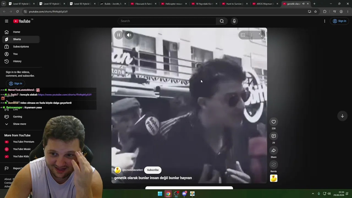The image size is (352, 198).
Task: Open the Windows Start menu
Action: coord(160,194)
